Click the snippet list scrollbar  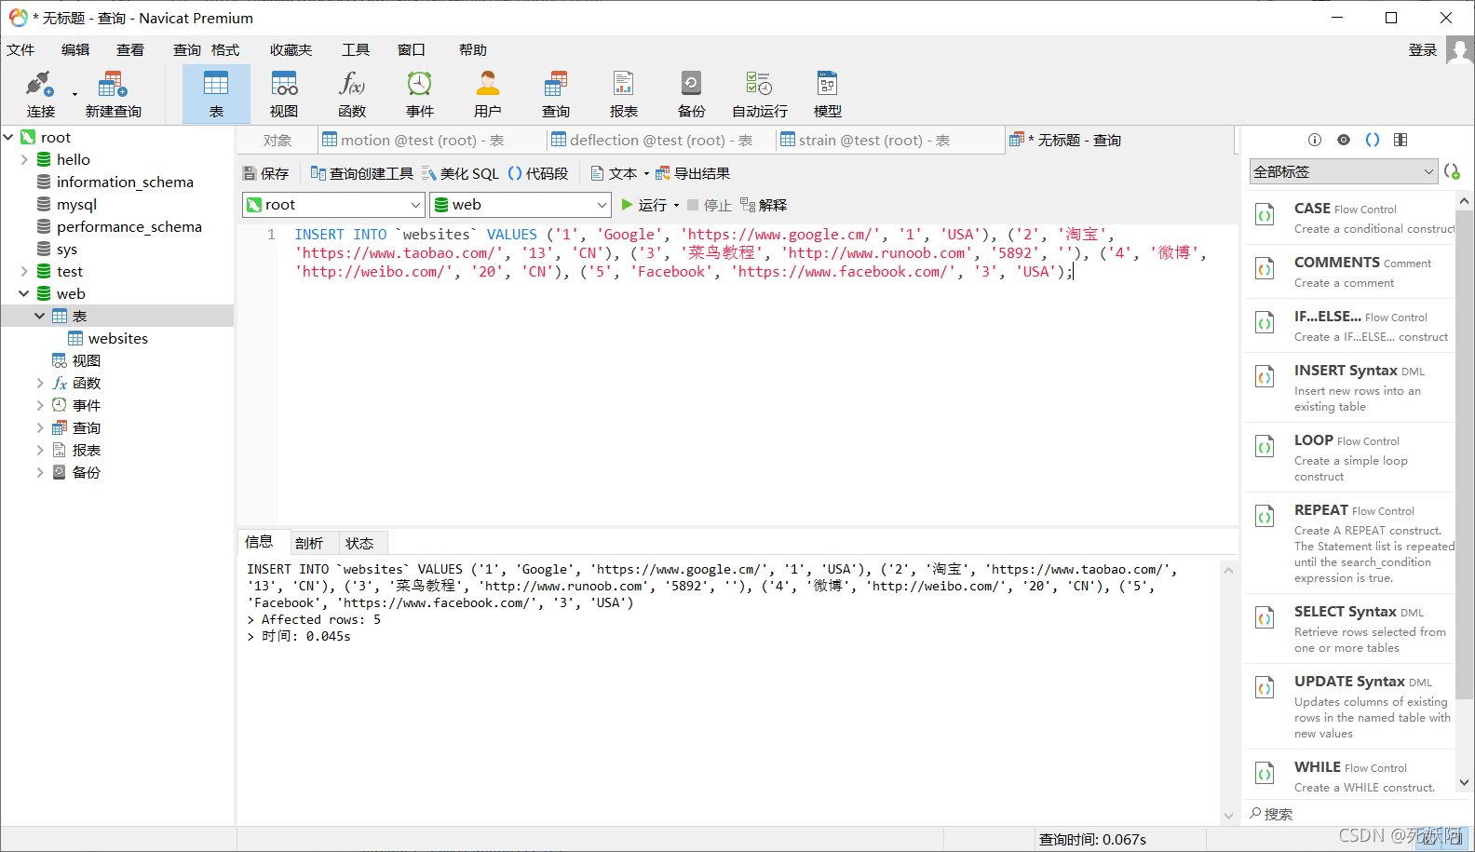tap(1464, 456)
